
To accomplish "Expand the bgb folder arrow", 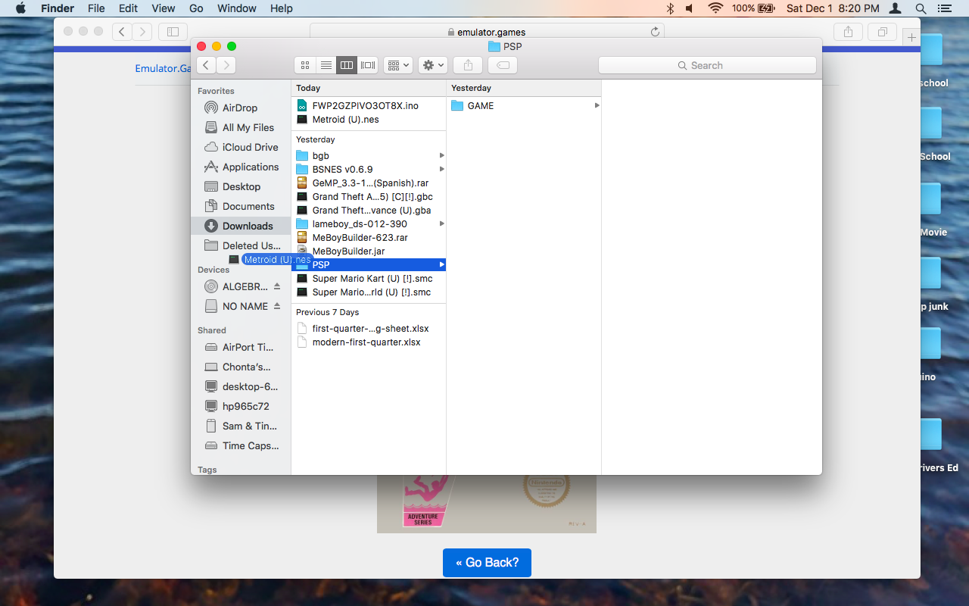I will 441,156.
